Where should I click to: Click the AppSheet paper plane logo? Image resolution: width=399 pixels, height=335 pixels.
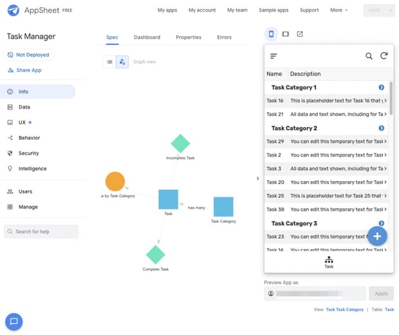[x=14, y=10]
